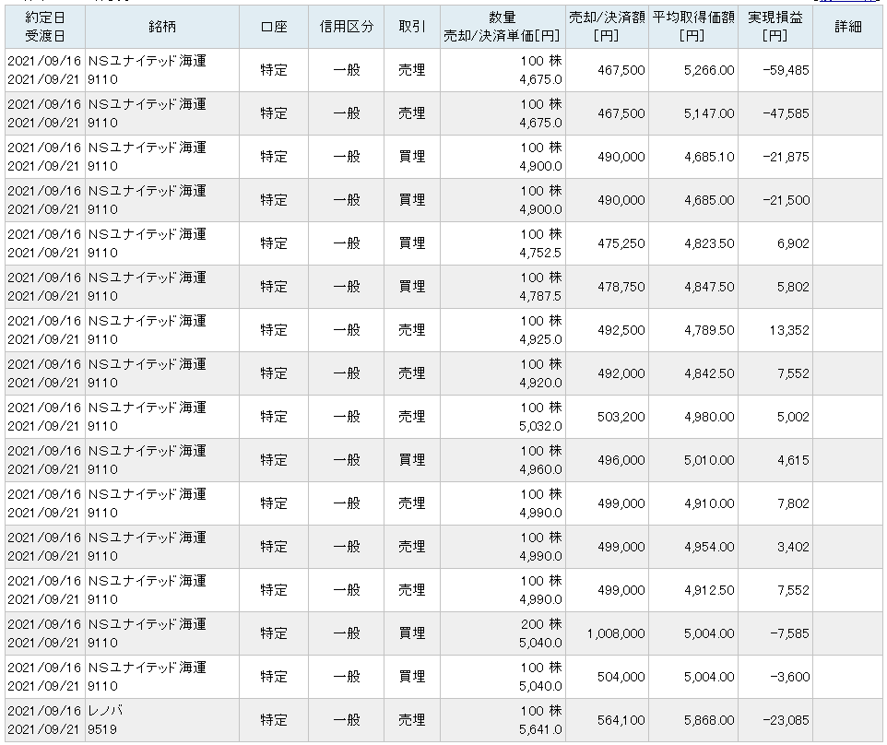887x745 pixels.
Task: Pick the settlement amount 492,500
Action: point(621,330)
